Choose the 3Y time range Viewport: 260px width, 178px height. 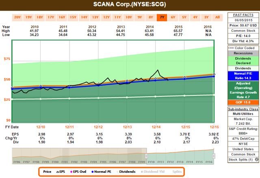206,17
